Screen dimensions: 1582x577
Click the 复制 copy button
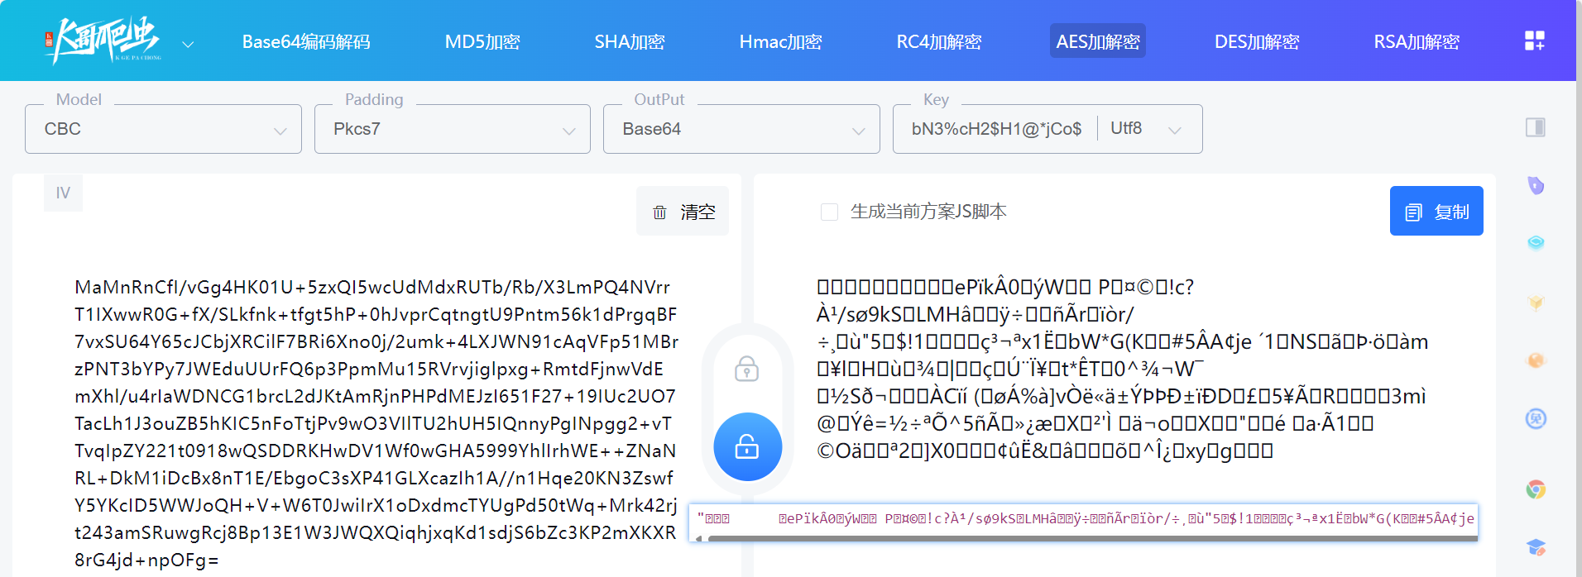click(1436, 212)
